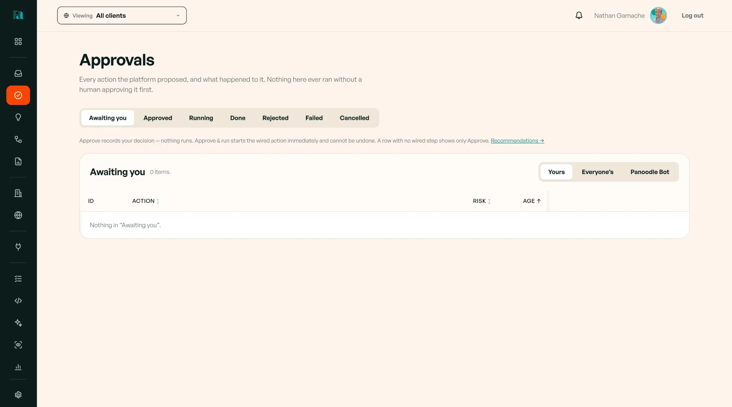Expand the Viewing All clients dropdown
Viewport: 732px width, 407px height.
click(x=122, y=15)
